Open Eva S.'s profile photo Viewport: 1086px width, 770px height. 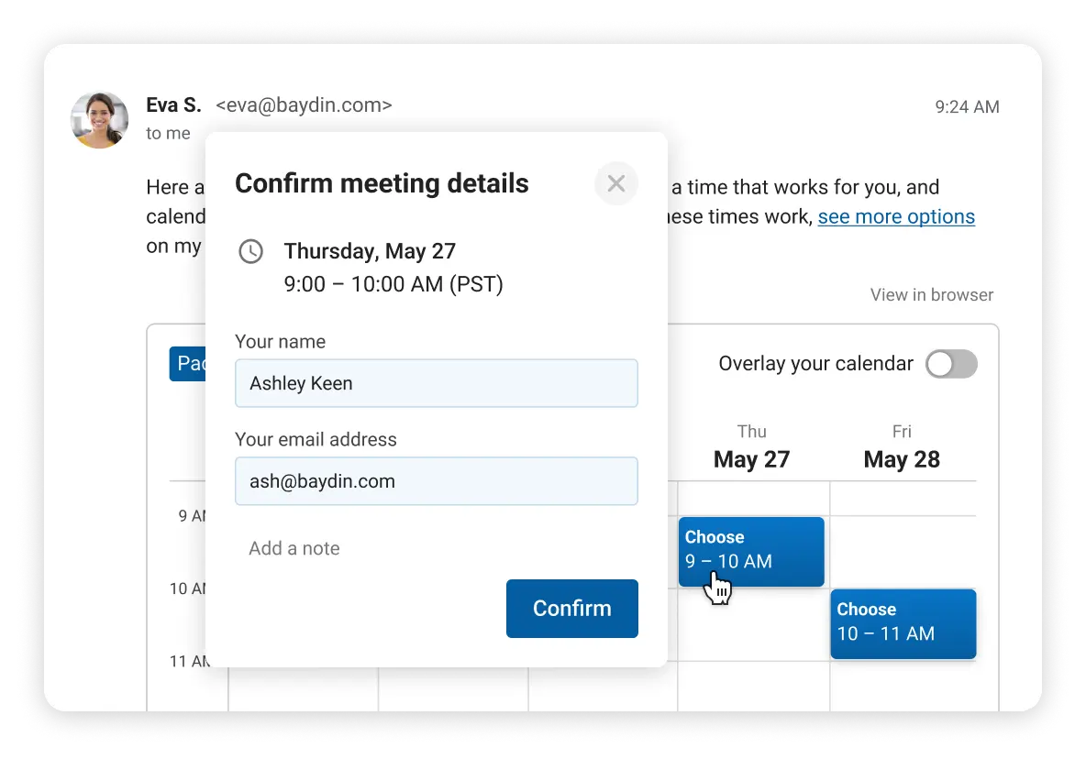pyautogui.click(x=99, y=120)
